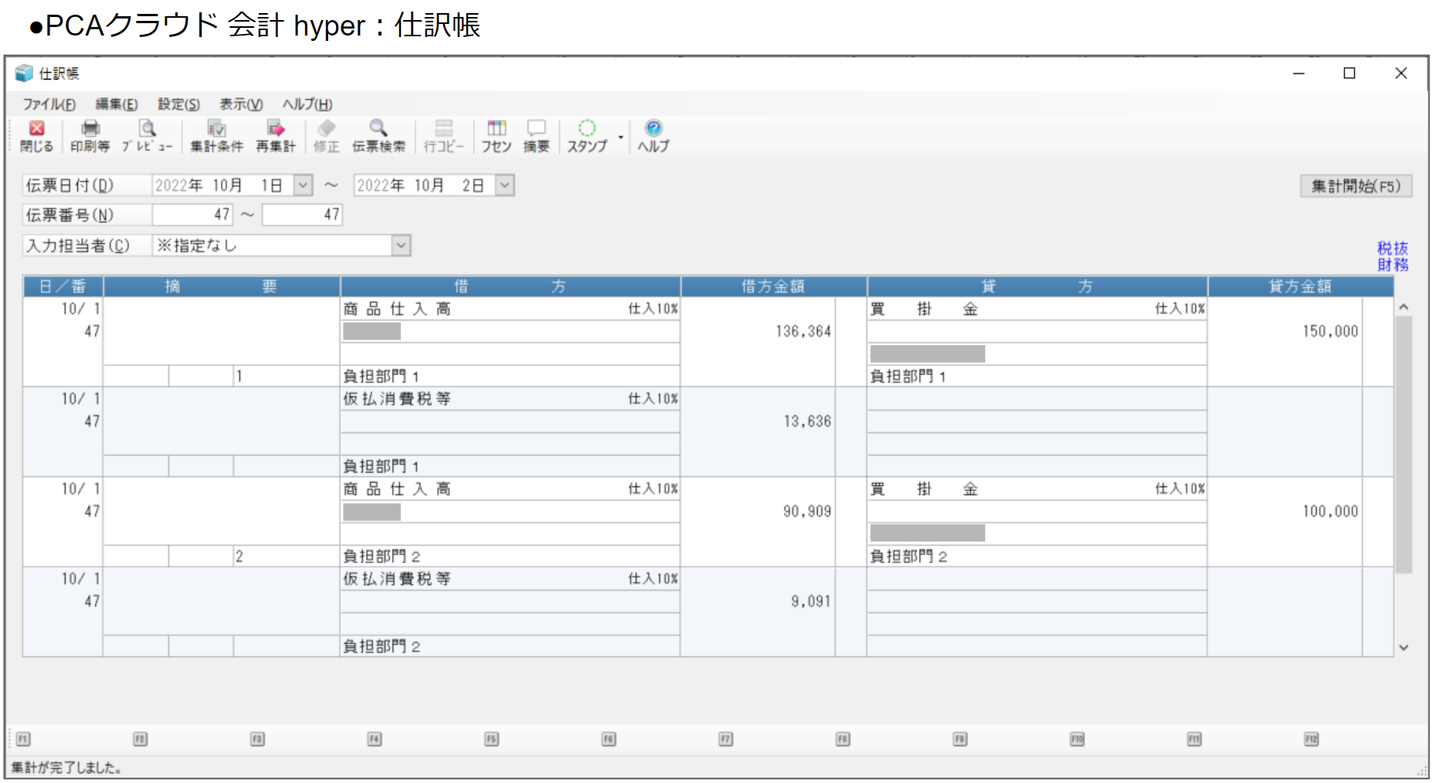Click the 伝票番号 starting number field

pyautogui.click(x=192, y=215)
